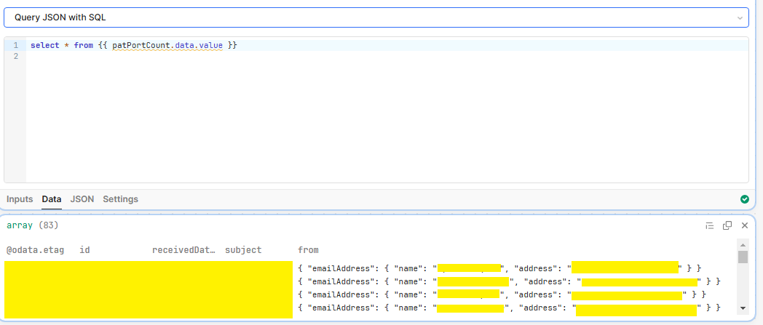Image resolution: width=763 pixels, height=325 pixels.
Task: Click the green success checkmark status icon
Action: tap(744, 199)
